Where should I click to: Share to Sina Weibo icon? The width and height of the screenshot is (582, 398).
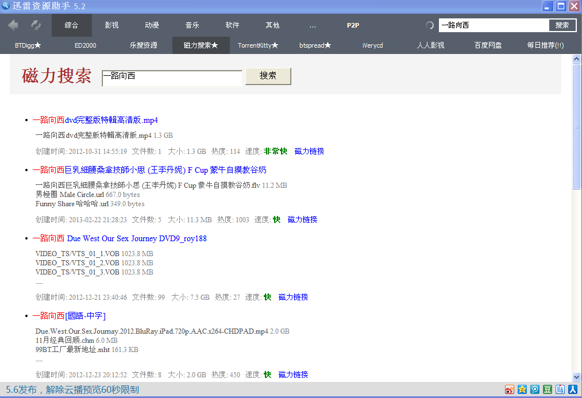tap(509, 389)
